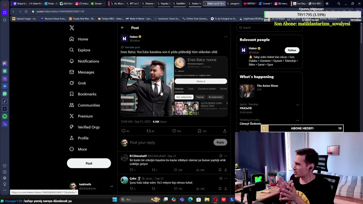
Task: Open options for Cüneyt Özdemir trend
Action: click(x=297, y=120)
